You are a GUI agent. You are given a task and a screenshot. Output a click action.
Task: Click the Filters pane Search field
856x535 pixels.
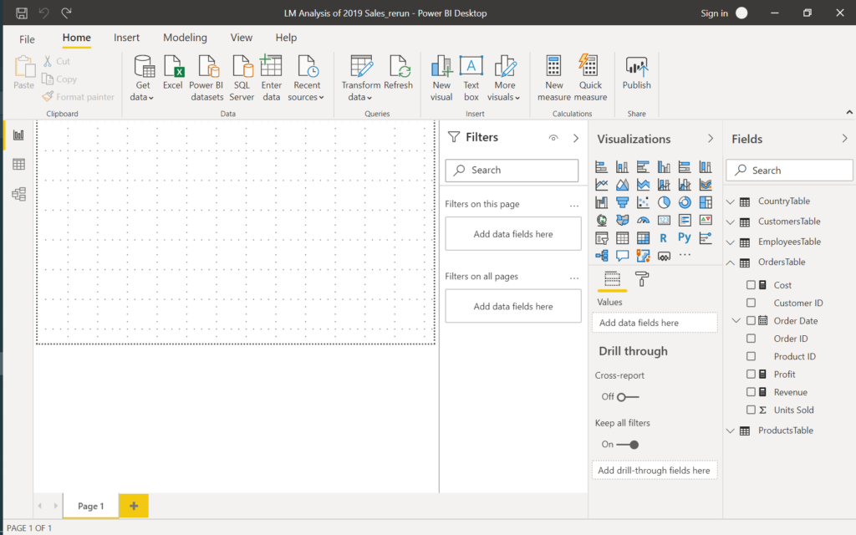click(512, 171)
